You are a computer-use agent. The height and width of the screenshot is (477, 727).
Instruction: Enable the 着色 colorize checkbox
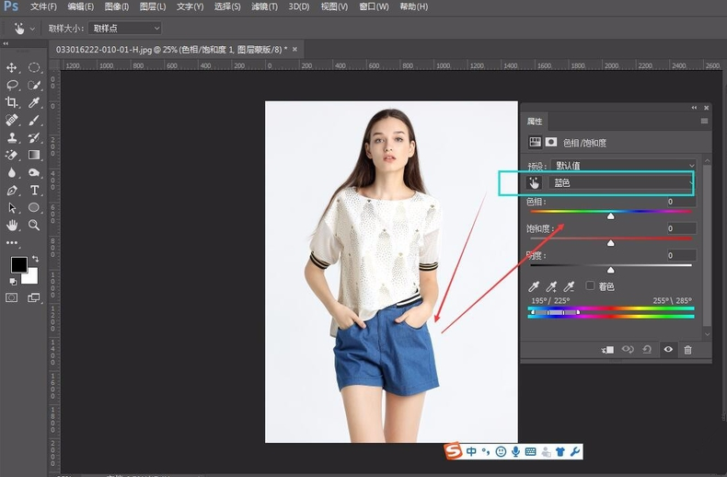click(591, 286)
